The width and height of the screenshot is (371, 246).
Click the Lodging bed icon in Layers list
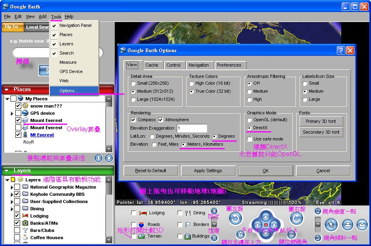(25, 216)
